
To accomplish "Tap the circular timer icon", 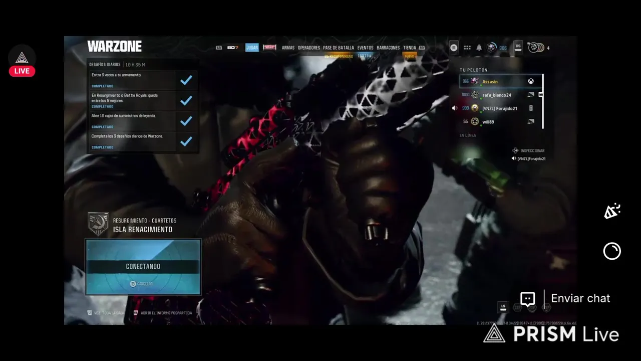I will tap(612, 251).
